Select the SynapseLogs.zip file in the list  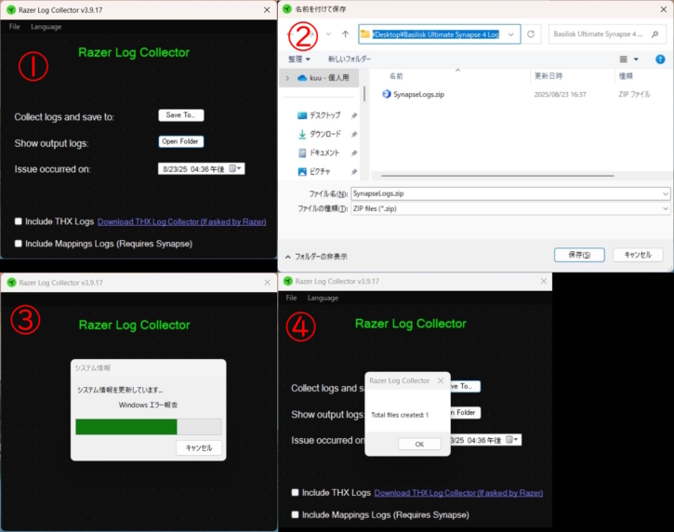pyautogui.click(x=417, y=94)
